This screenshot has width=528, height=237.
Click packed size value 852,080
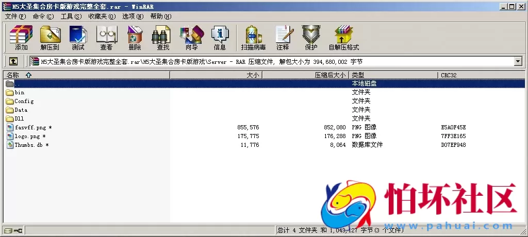pyautogui.click(x=335, y=128)
